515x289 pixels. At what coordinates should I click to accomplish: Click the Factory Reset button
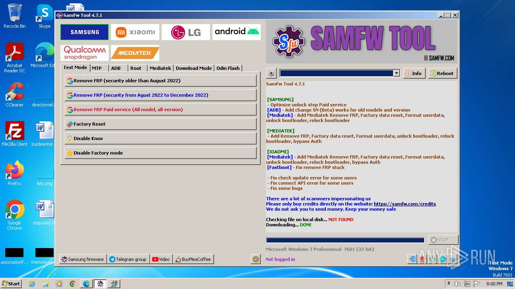click(x=161, y=124)
